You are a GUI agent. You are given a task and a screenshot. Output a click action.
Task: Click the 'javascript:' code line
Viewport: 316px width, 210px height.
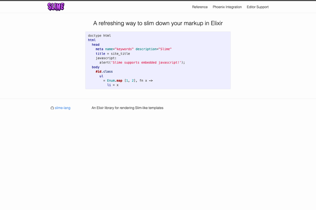pos(106,58)
